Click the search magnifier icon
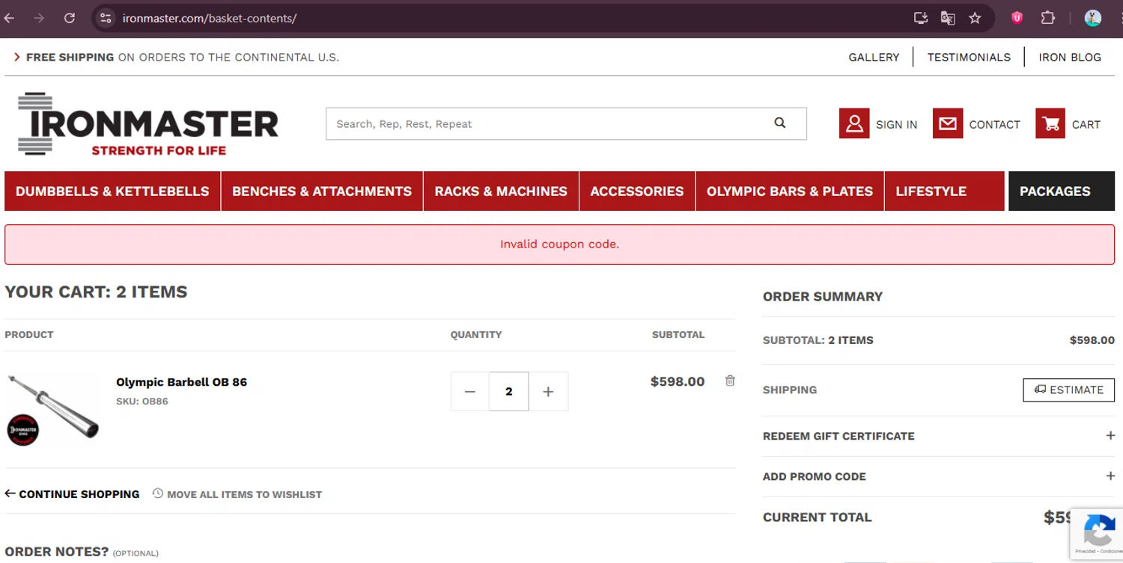The height and width of the screenshot is (563, 1123). tap(780, 123)
